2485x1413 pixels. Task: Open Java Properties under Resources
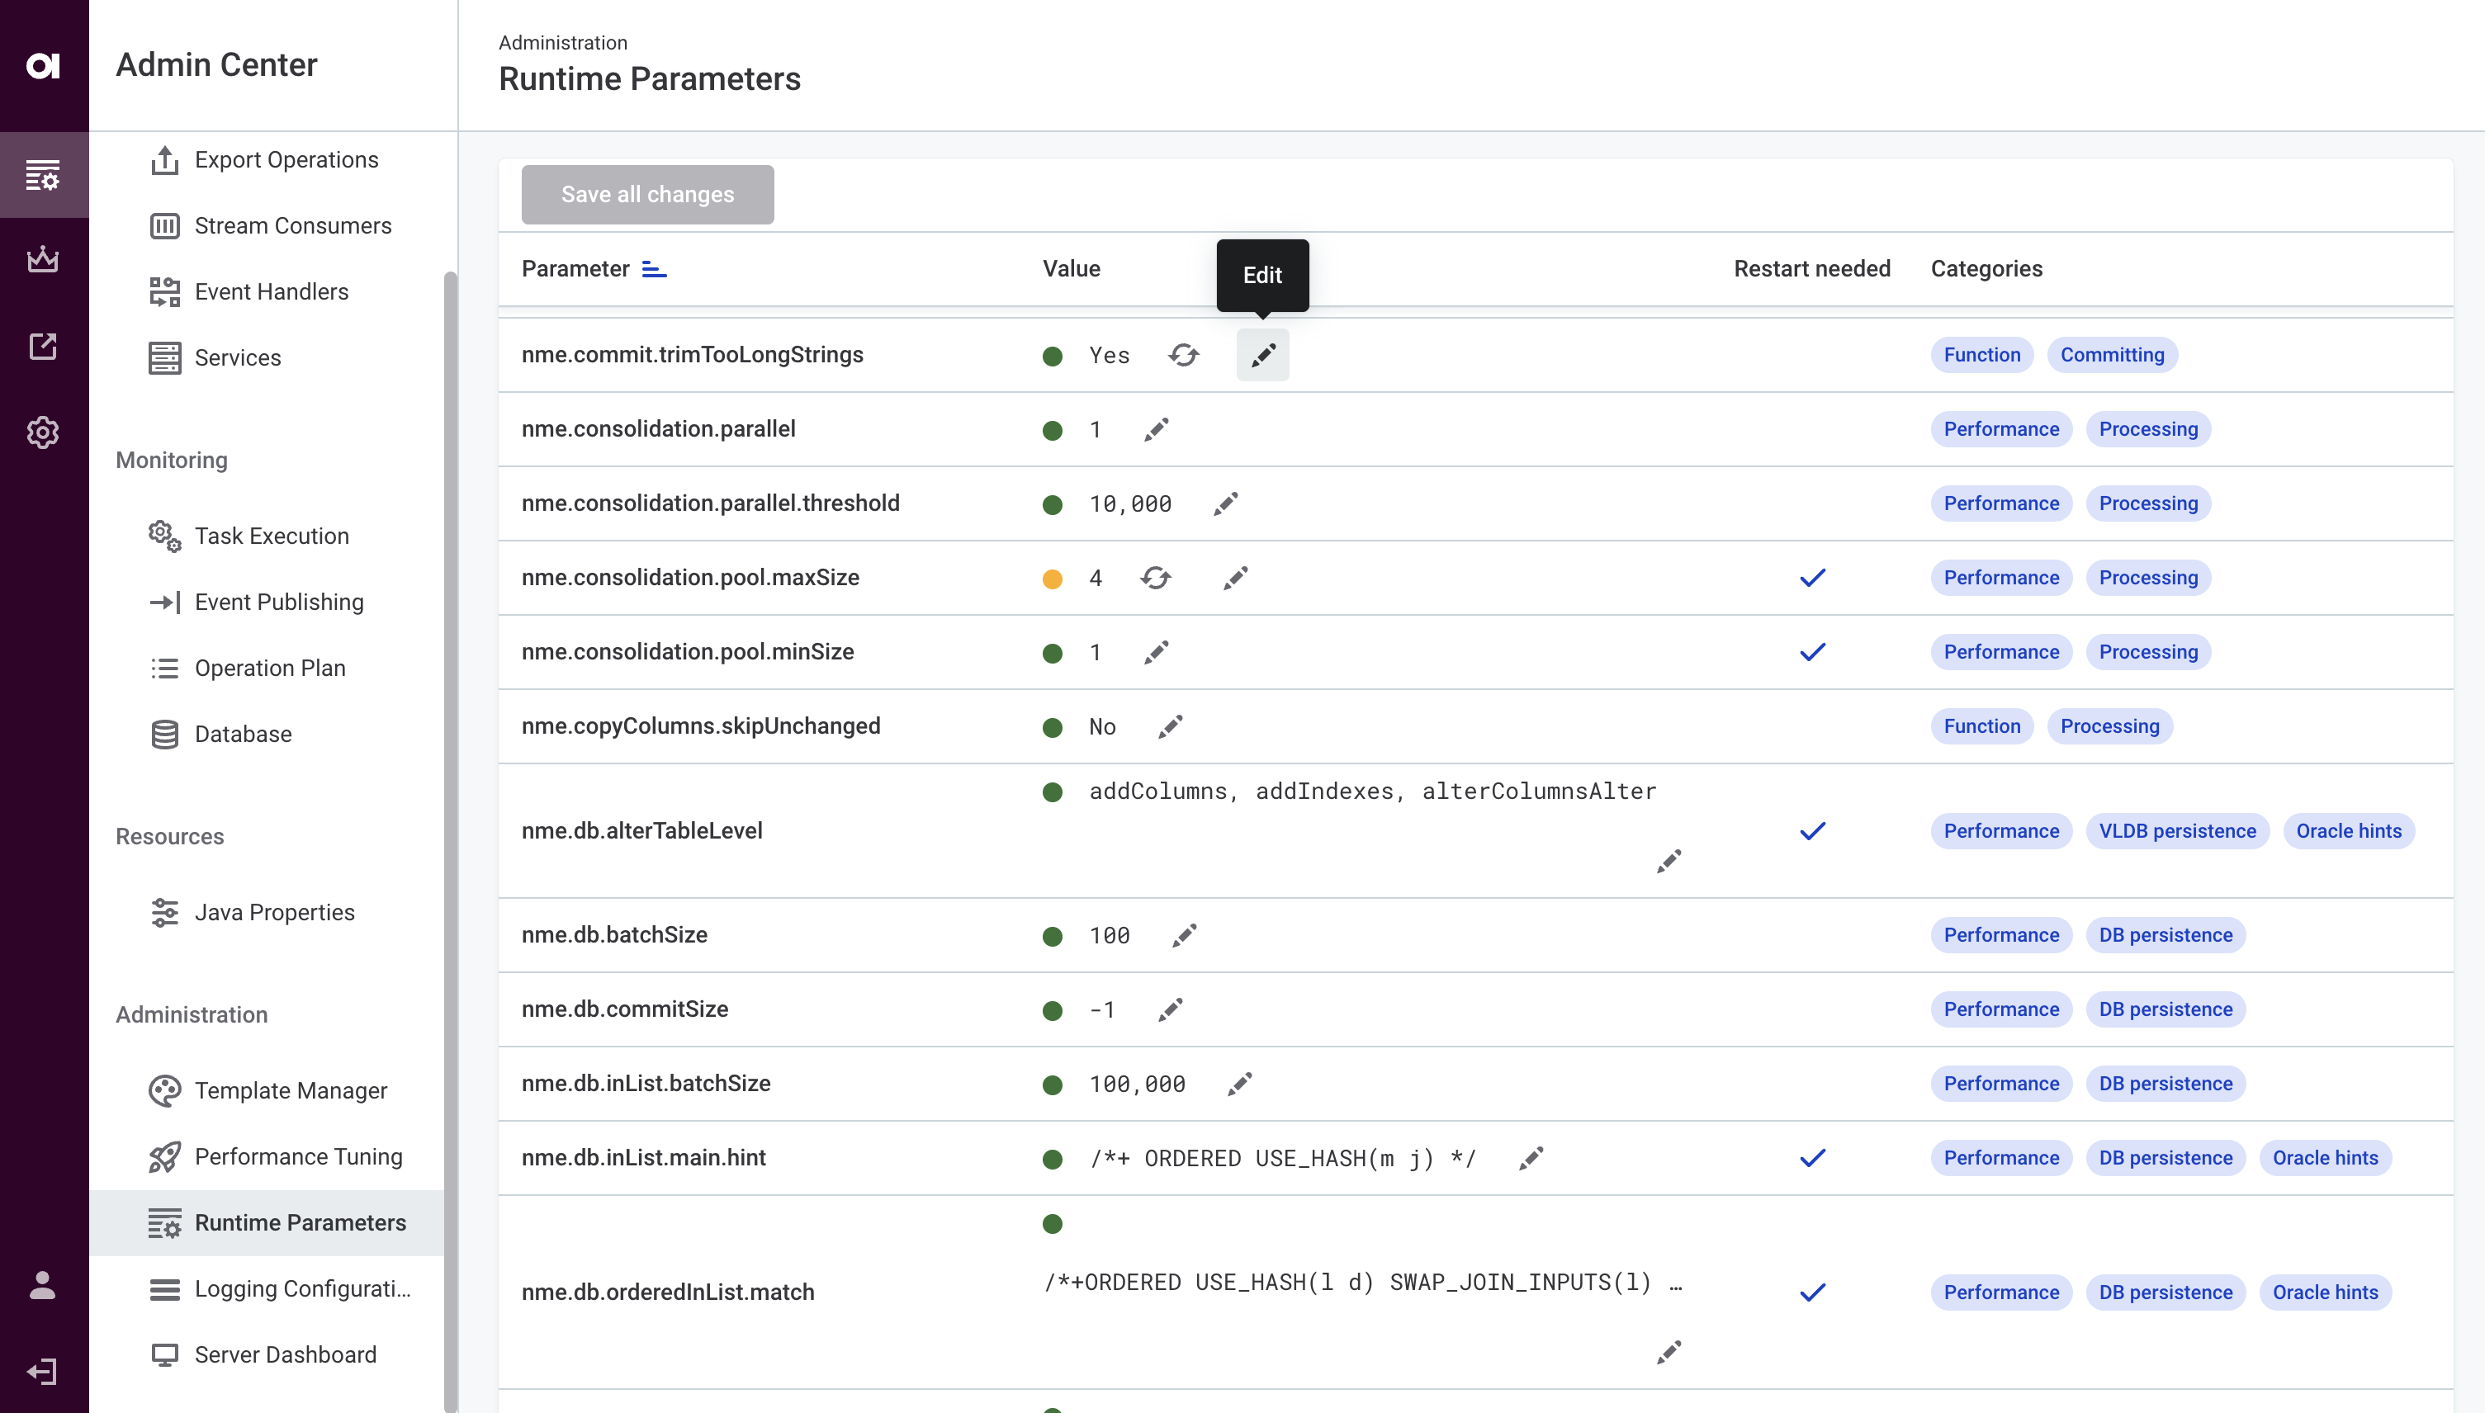click(275, 912)
